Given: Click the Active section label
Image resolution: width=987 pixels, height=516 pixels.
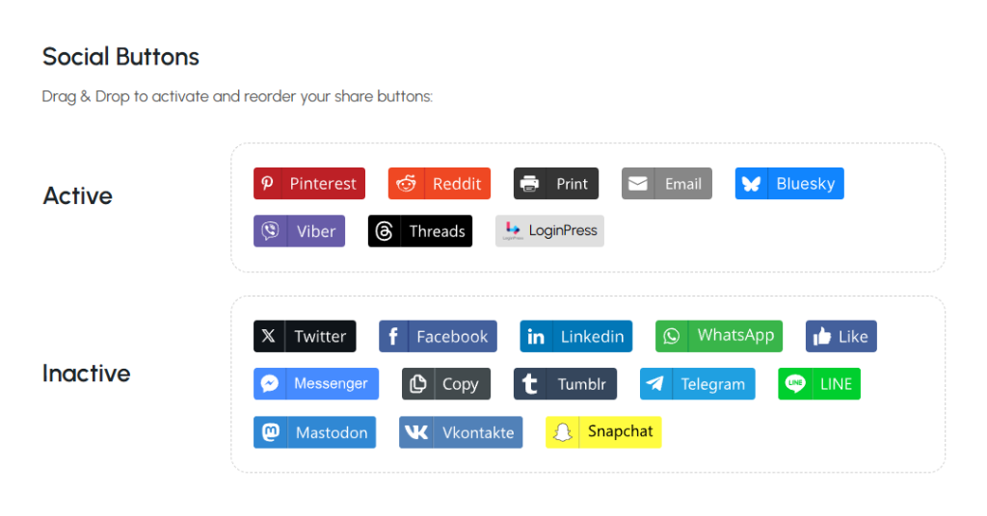Looking at the screenshot, I should [77, 195].
